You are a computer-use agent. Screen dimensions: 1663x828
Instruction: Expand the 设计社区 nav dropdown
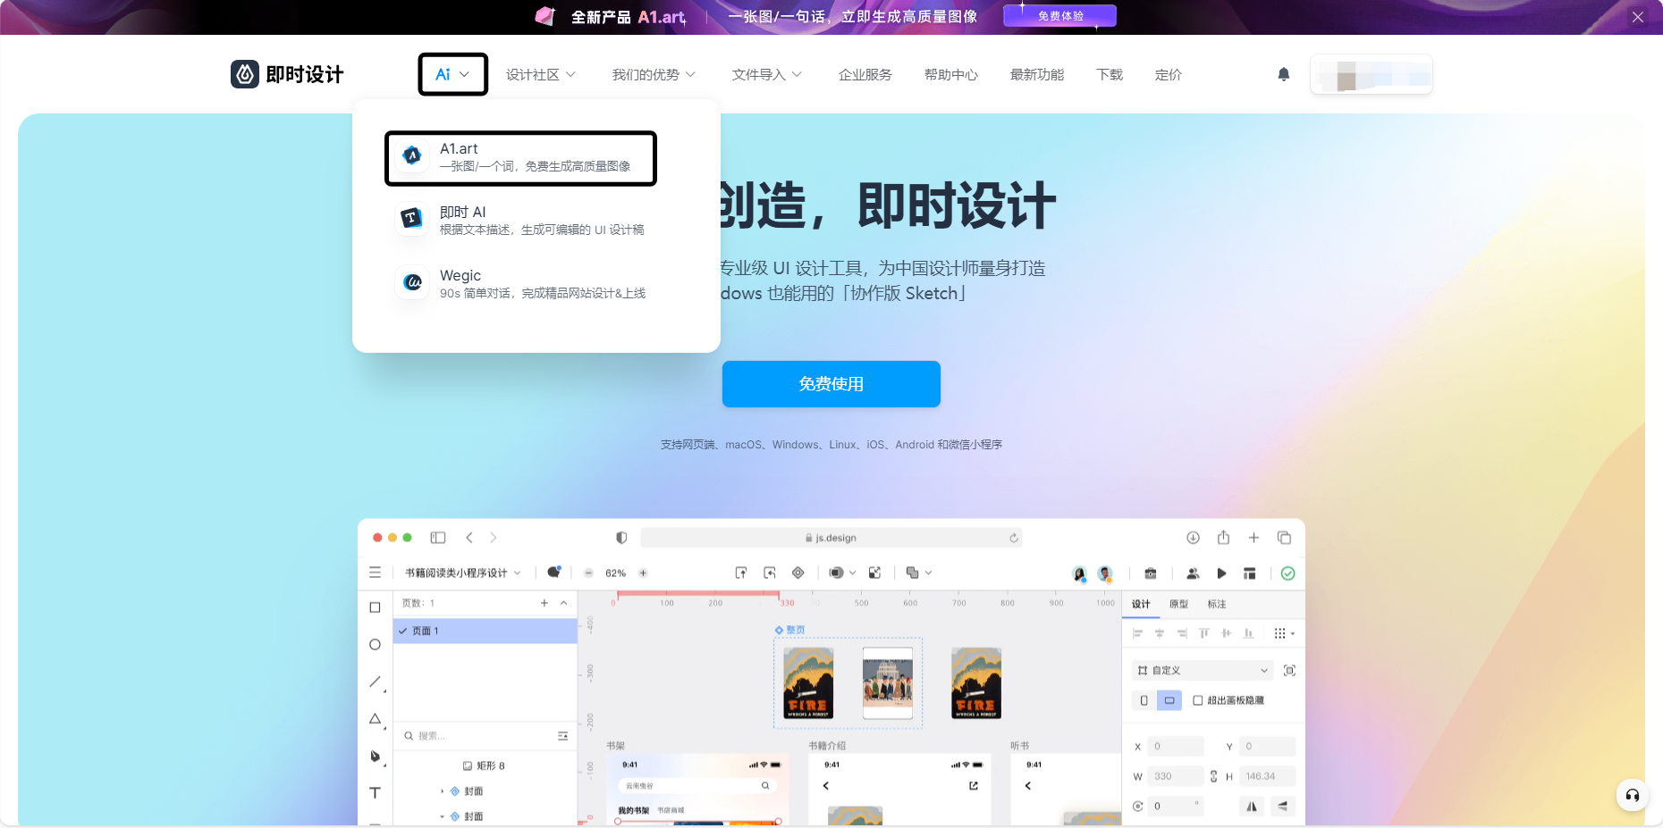[541, 75]
